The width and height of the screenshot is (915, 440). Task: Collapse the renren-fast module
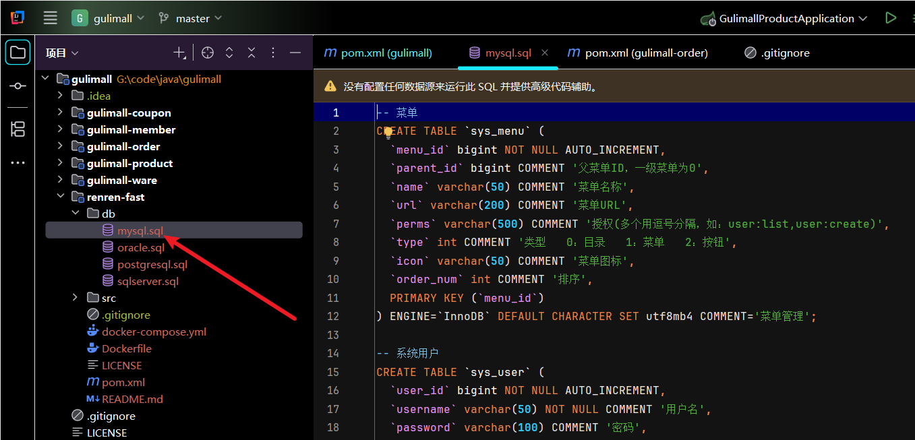click(60, 197)
